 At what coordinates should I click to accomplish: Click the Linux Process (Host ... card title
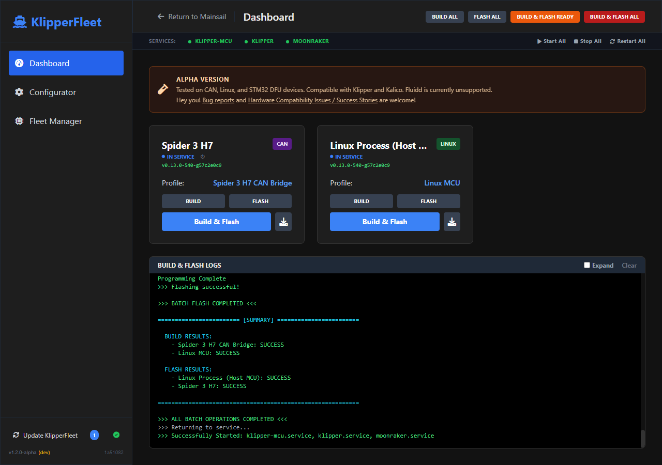point(379,145)
